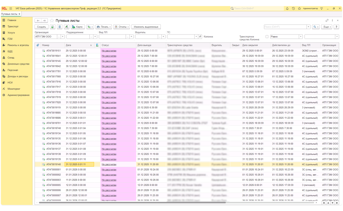Click Изменить выделенные button
343x211 pixels.
tap(146, 27)
